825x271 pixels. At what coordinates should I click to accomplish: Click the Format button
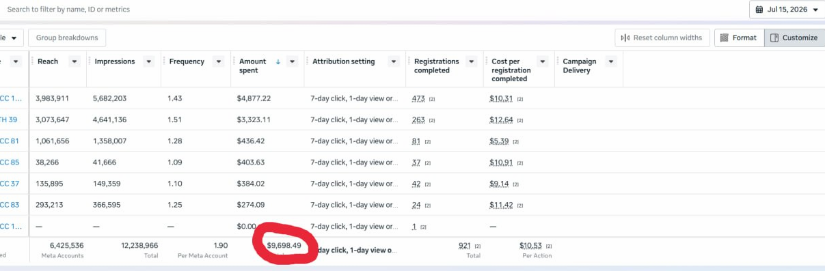click(739, 38)
